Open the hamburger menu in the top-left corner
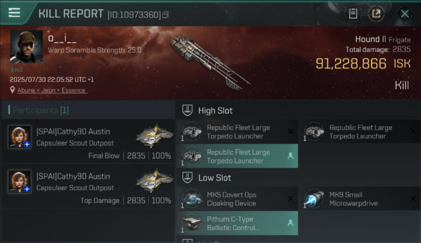Viewport: 421px width, 243px height. [14, 13]
